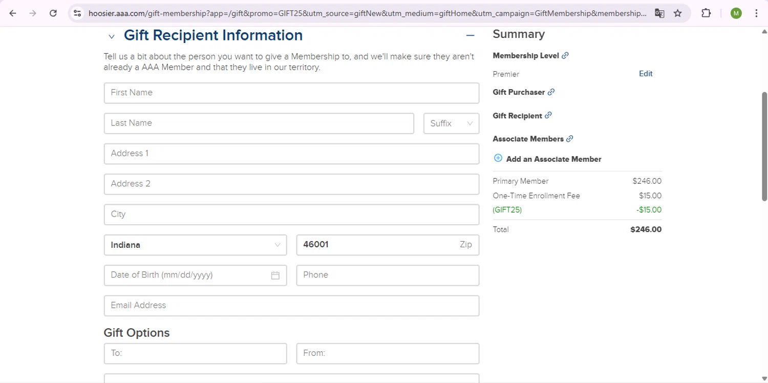
Task: Click Edit next to Premier membership
Action: click(646, 74)
